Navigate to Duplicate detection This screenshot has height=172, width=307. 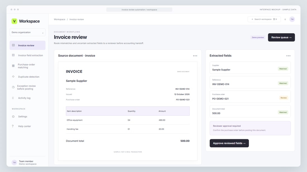[27, 77]
